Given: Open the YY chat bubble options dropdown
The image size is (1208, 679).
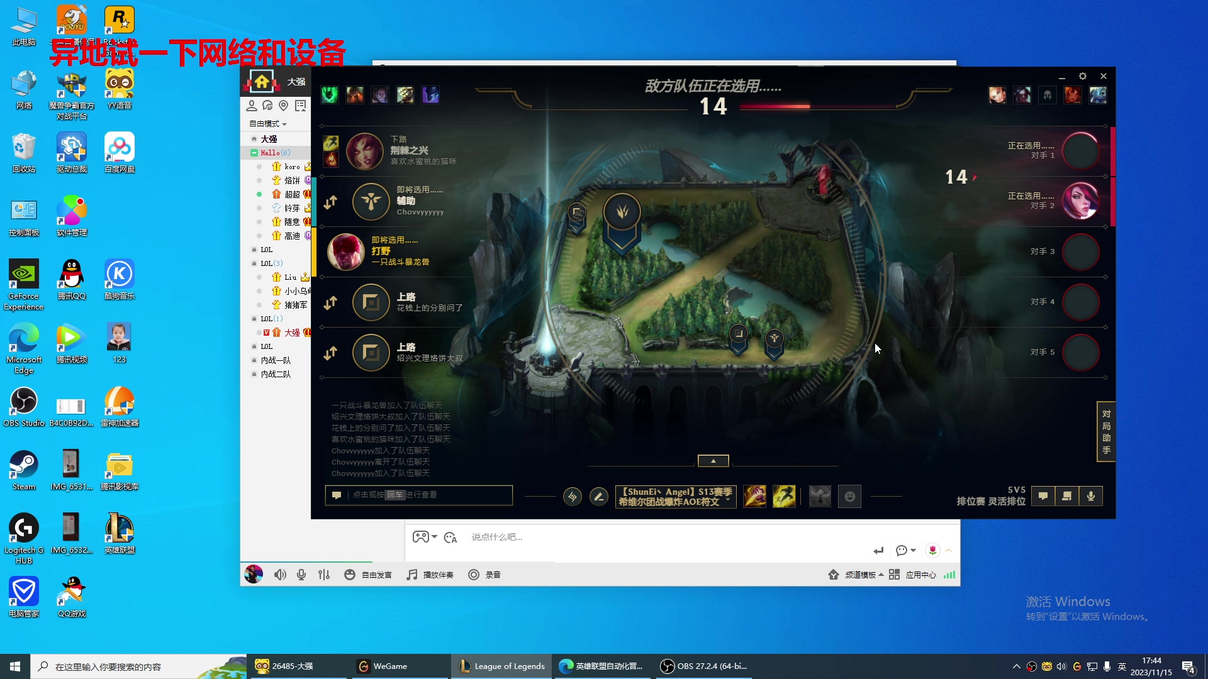Looking at the screenshot, I should (x=906, y=551).
